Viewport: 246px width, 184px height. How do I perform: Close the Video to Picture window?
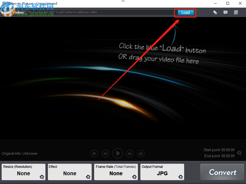point(240,3)
